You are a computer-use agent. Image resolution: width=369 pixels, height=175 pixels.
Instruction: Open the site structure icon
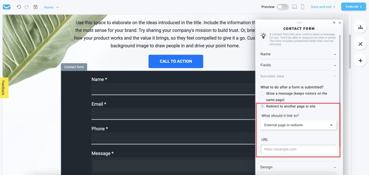(x=360, y=27)
